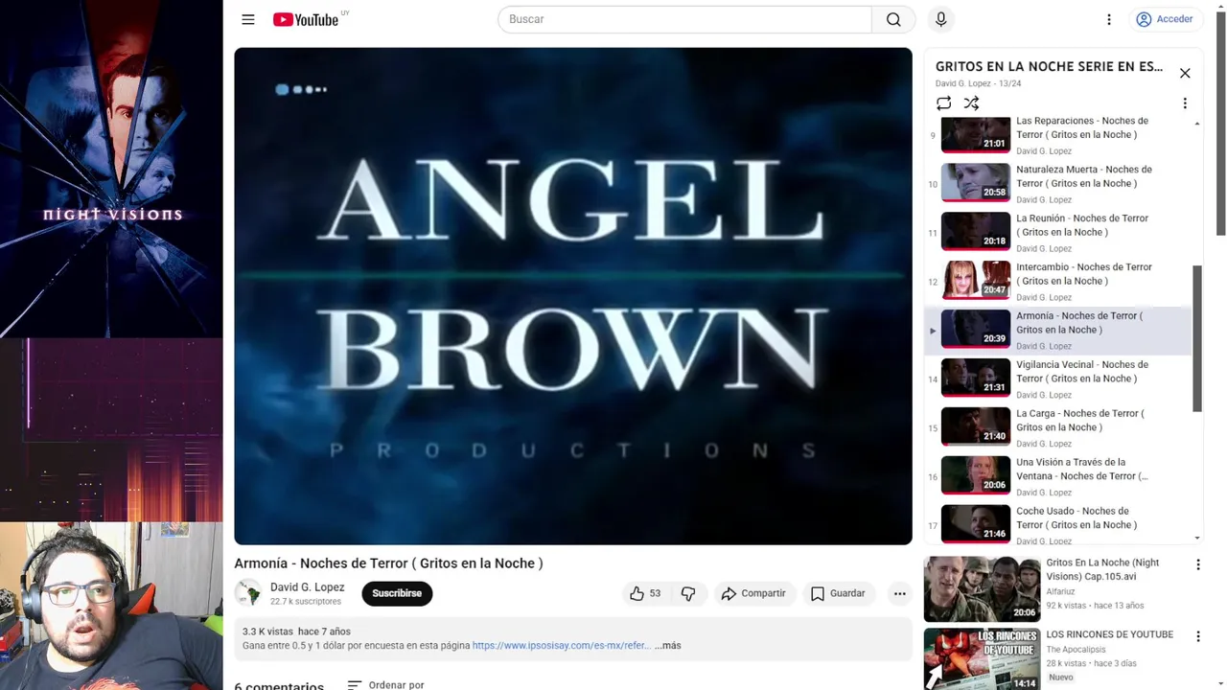Grab the playlist panel scrollbar

click(x=1196, y=338)
